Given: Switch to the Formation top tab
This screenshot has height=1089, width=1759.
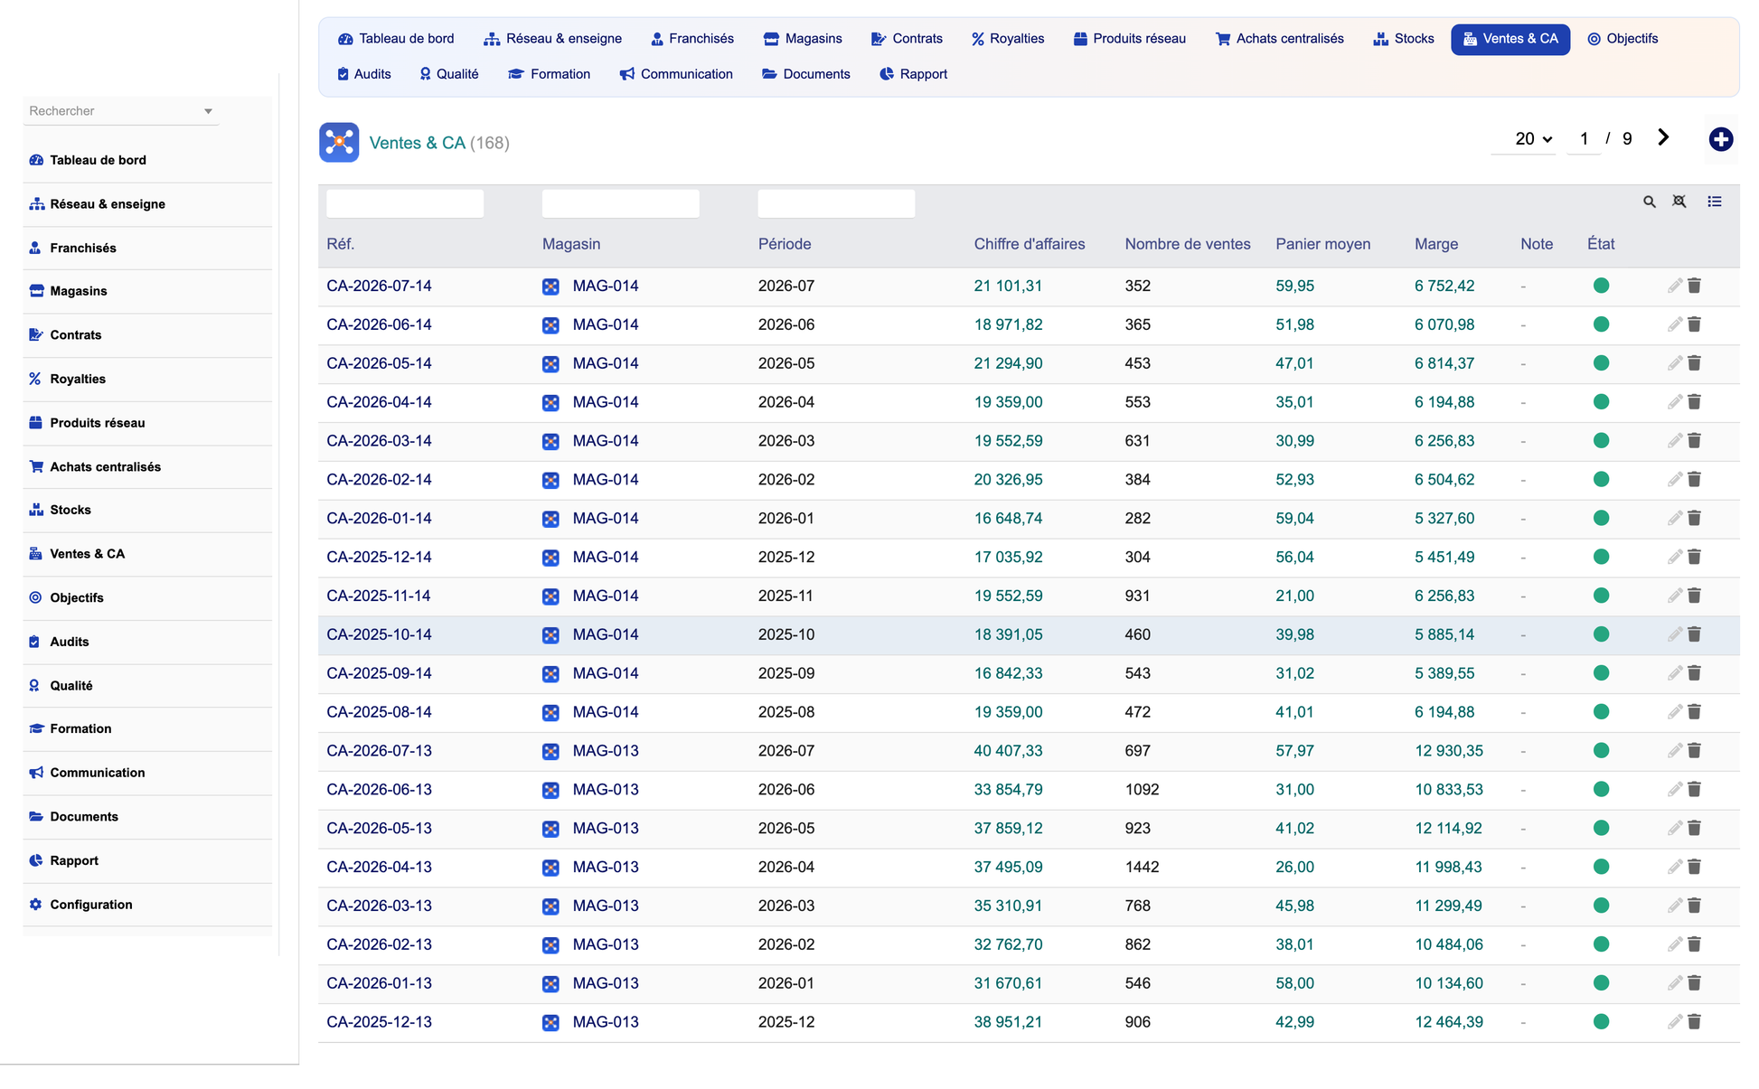Looking at the screenshot, I should click(x=550, y=74).
